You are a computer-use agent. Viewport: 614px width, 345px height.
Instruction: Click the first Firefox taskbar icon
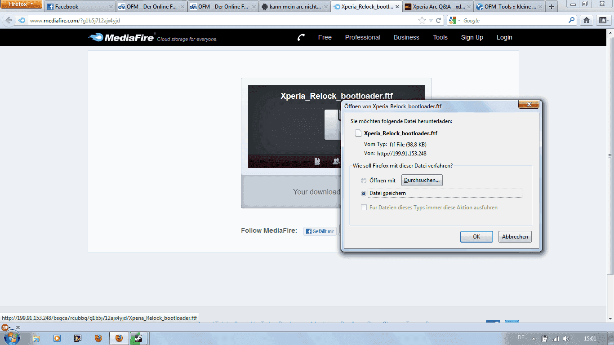tap(98, 338)
